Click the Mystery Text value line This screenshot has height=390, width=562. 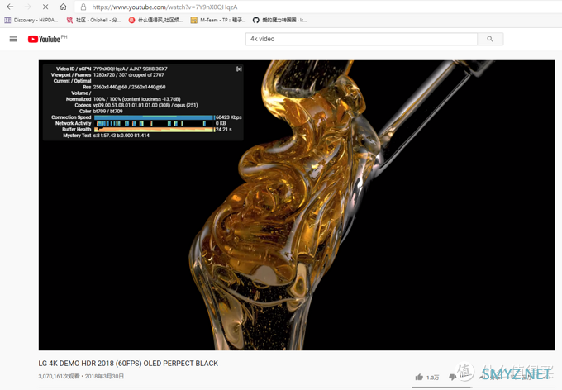[121, 136]
